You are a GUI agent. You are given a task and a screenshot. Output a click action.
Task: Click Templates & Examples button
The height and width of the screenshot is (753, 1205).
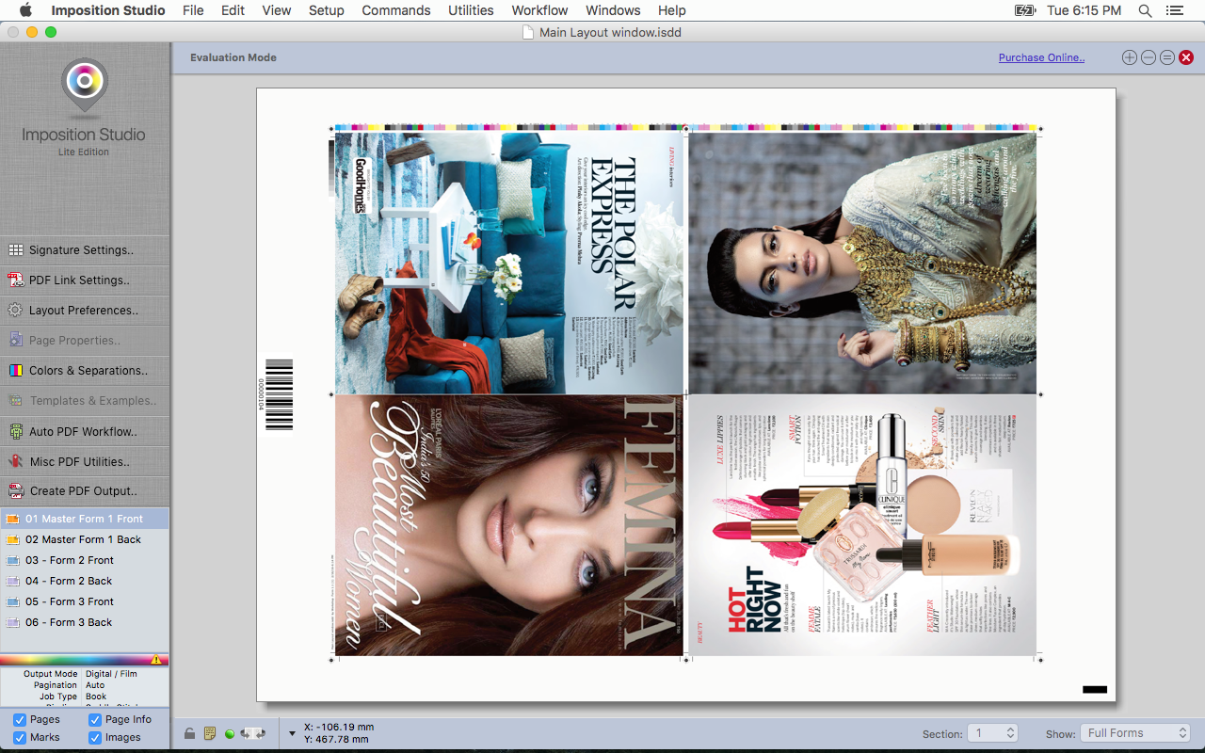point(85,401)
